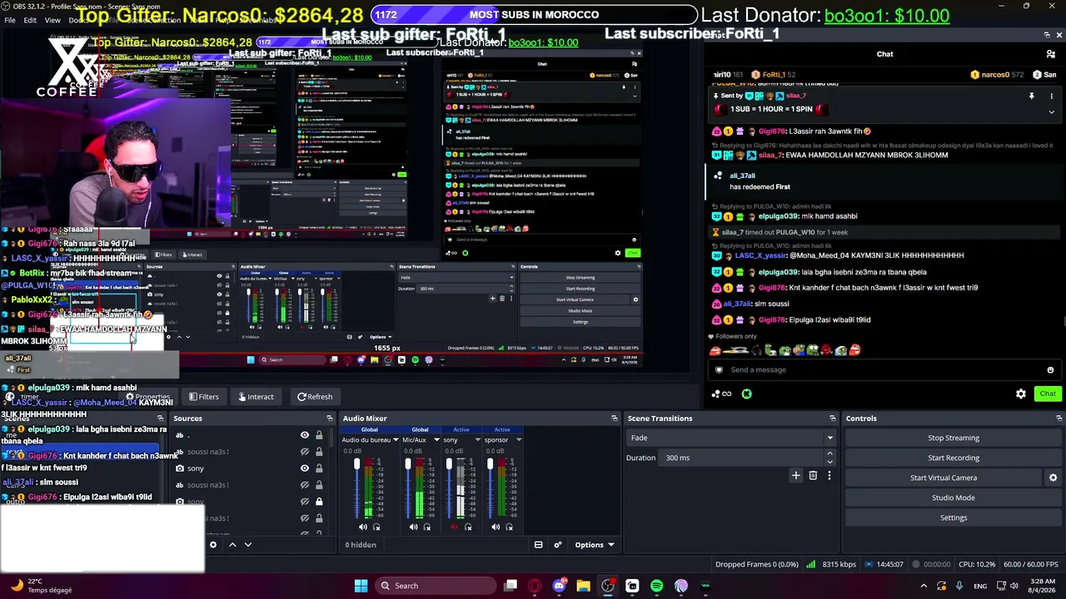Open transition properties three-dot menu
1066x599 pixels.
(829, 476)
